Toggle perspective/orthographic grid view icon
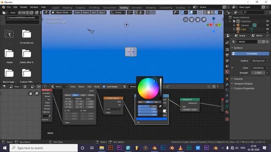This screenshot has width=271, height=152. pos(185,20)
